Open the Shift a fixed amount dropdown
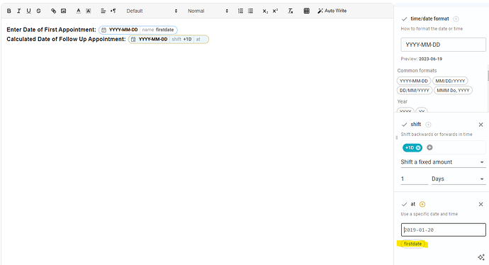Screen dimensions: 489x265 [443, 162]
